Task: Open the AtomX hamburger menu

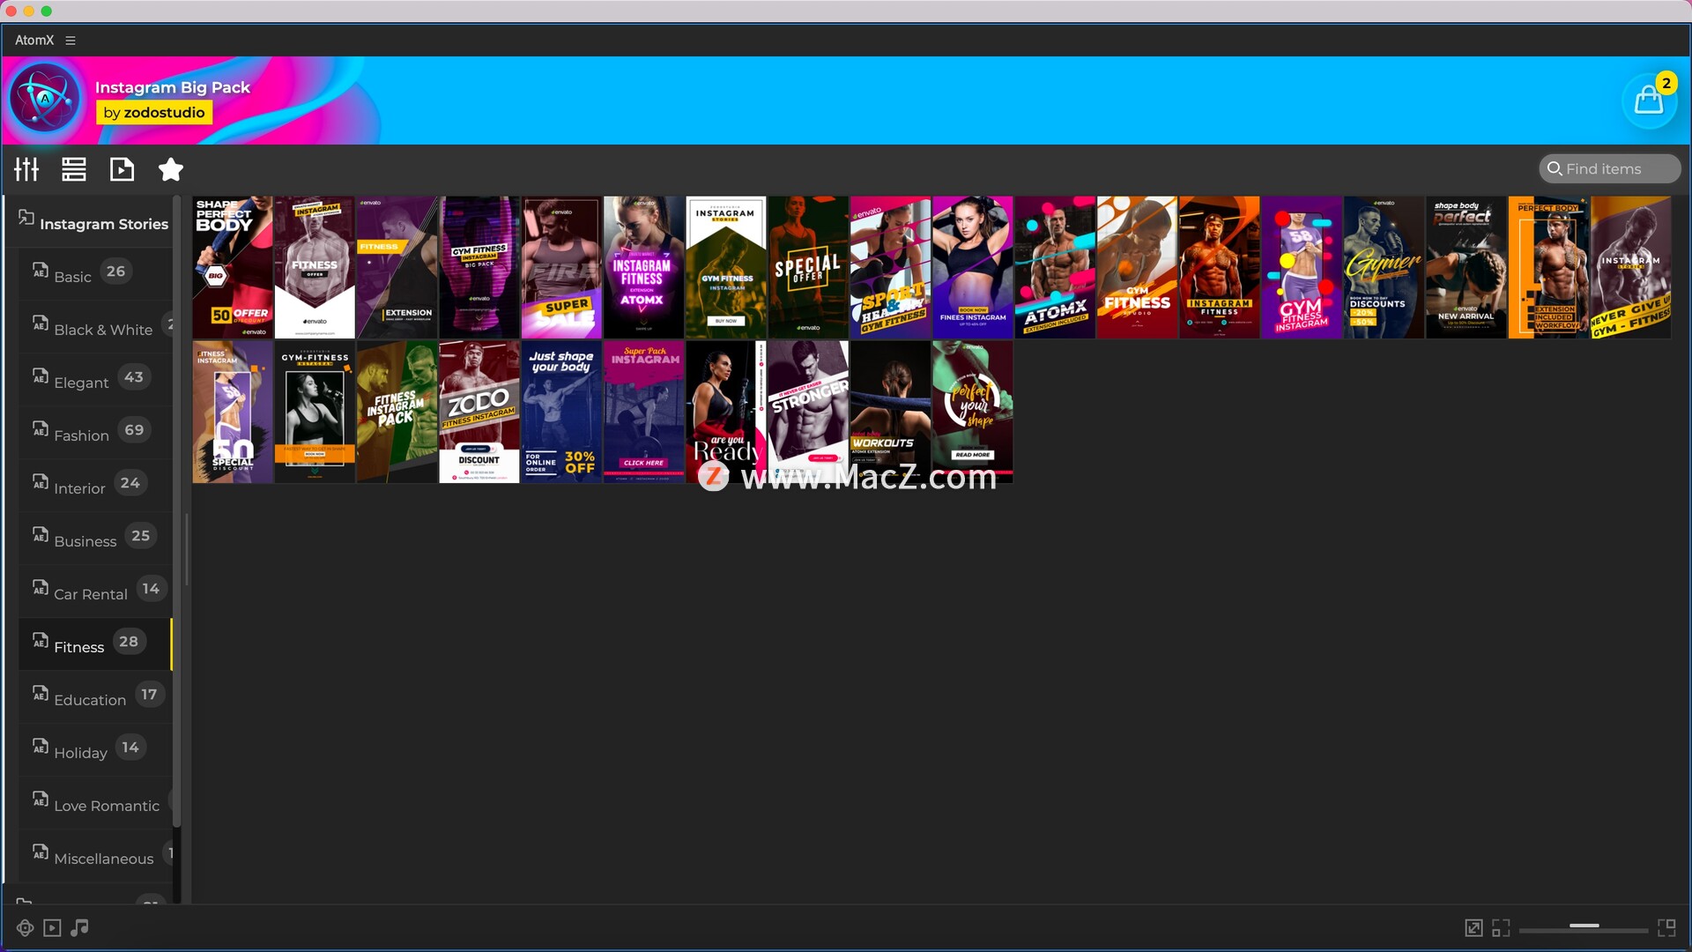Action: [x=70, y=41]
